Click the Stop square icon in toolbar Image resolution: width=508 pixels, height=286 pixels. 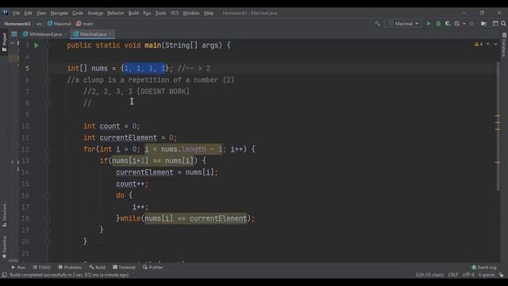point(471,24)
